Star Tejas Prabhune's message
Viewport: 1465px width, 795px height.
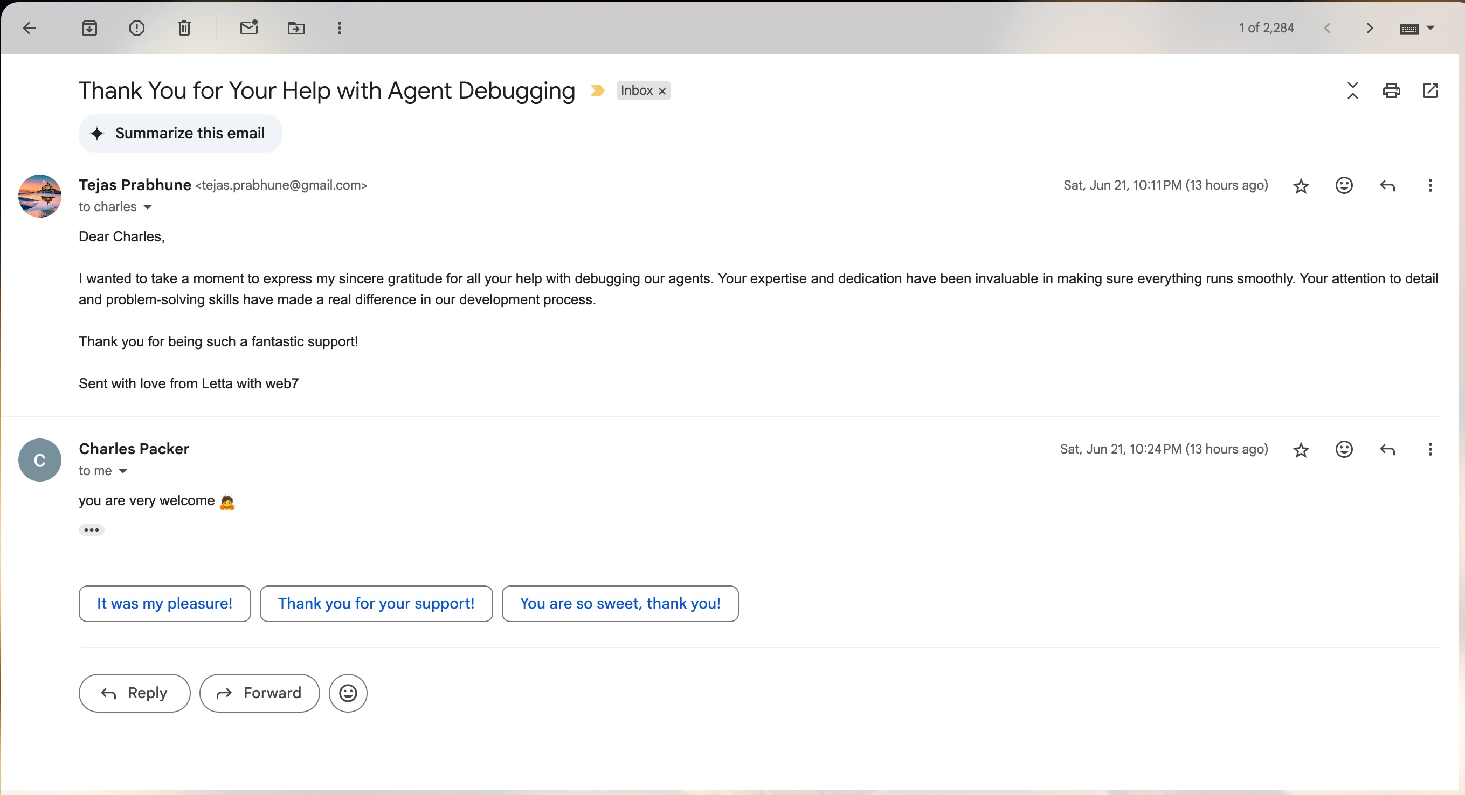(1301, 186)
